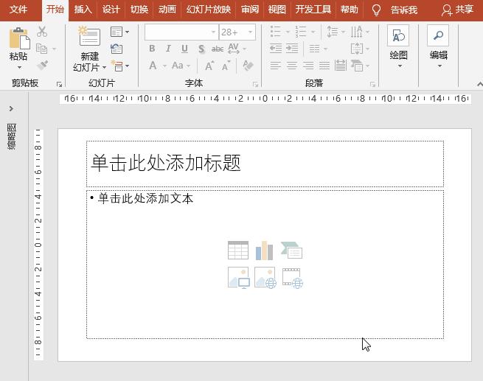
Task: Switch to the 动画 tab
Action: pyautogui.click(x=167, y=10)
